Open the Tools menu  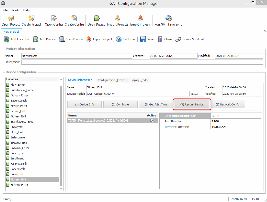click(15, 10)
